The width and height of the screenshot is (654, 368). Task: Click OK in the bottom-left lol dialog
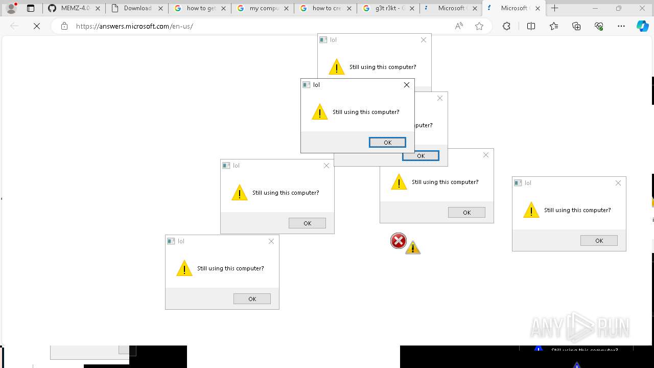pyautogui.click(x=252, y=299)
